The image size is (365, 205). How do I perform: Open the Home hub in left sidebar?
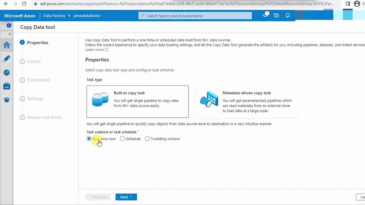[7, 45]
